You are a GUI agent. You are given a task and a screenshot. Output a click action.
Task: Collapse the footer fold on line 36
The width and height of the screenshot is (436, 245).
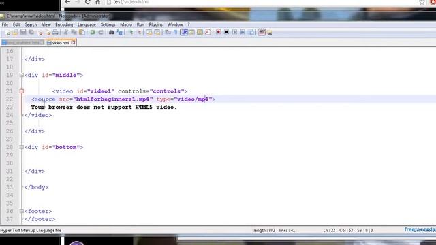coord(21,212)
